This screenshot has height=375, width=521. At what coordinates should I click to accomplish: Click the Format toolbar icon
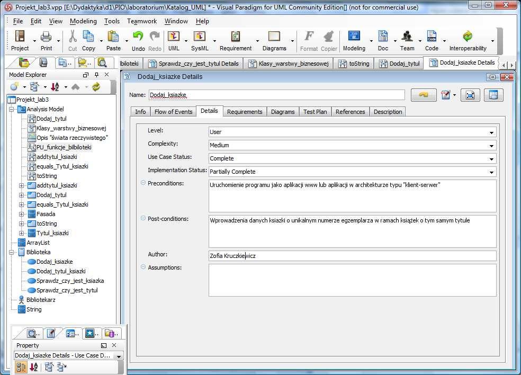click(x=309, y=41)
